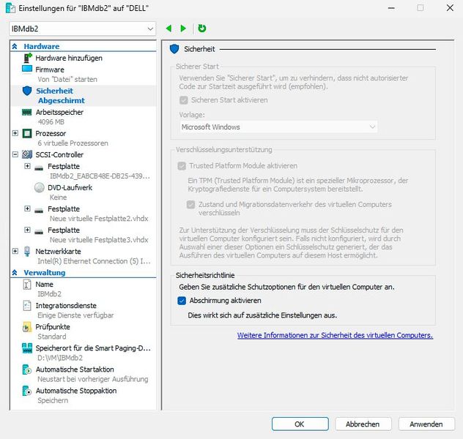Open the Vorlage Microsoft Windows dropdown
This screenshot has height=439, width=463.
point(278,127)
